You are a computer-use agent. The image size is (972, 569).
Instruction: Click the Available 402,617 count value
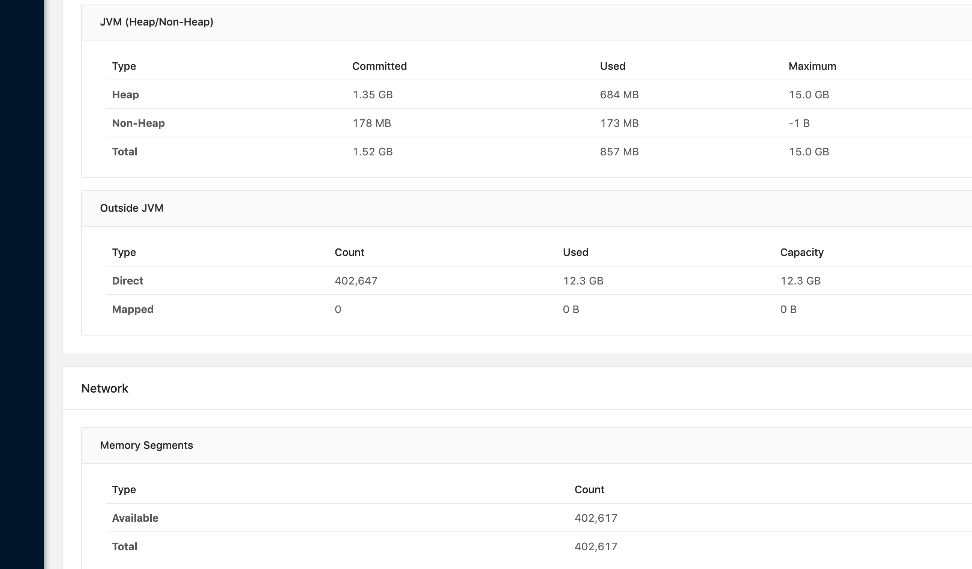tap(596, 518)
